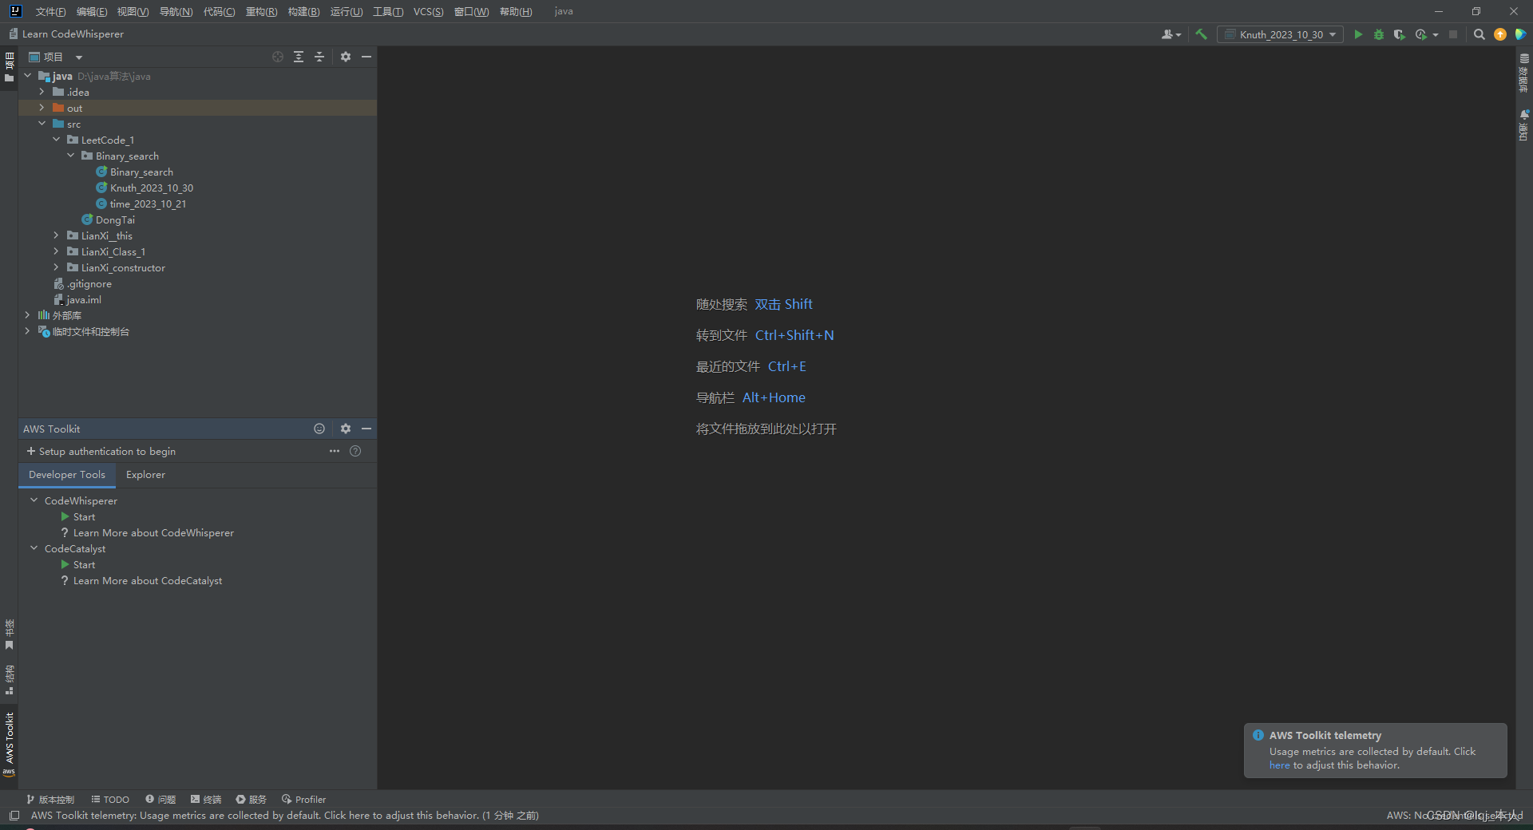The image size is (1533, 830).
Task: Hide the AWS Toolkit panel
Action: pos(366,429)
